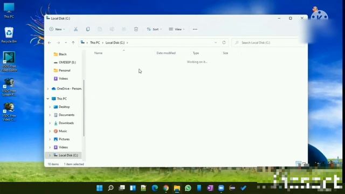
Task: Launch Microsoft Edge from taskbar
Action: (155, 188)
